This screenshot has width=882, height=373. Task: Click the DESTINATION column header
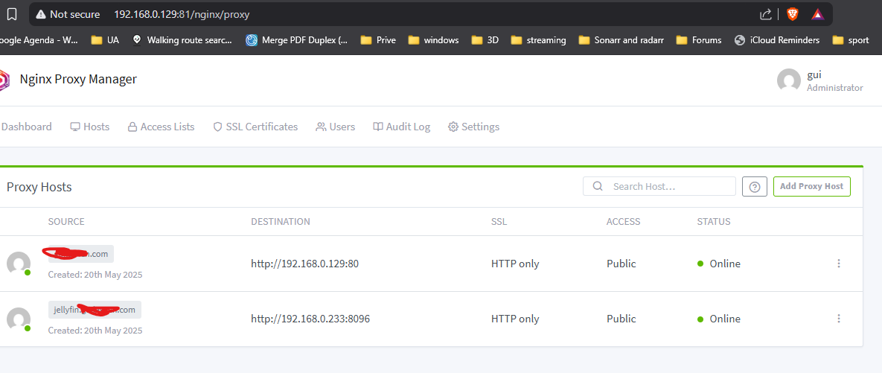(281, 222)
